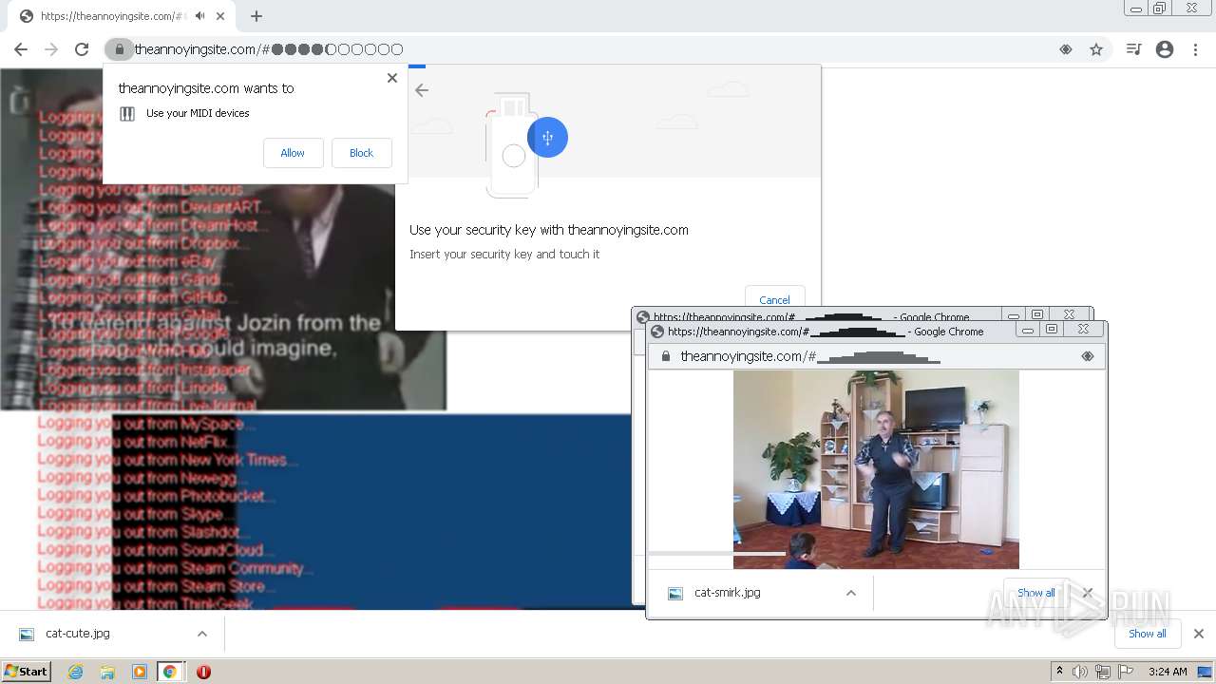Close the front popup Chrome window

coord(1083,330)
